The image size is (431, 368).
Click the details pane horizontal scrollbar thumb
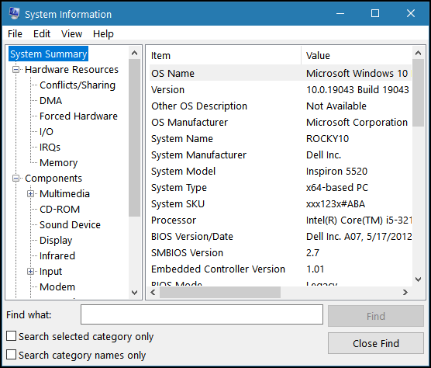[220, 293]
